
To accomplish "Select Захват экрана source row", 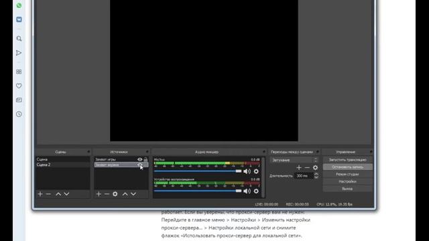I will click(121, 165).
